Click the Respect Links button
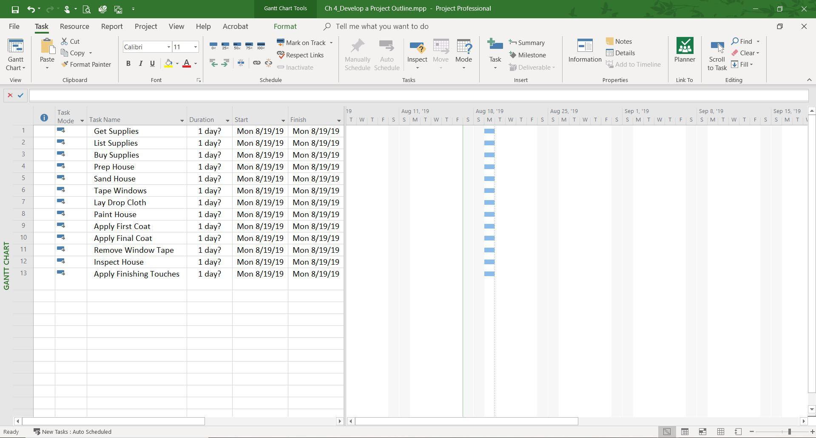Screen dimensions: 816x438 (x=300, y=55)
